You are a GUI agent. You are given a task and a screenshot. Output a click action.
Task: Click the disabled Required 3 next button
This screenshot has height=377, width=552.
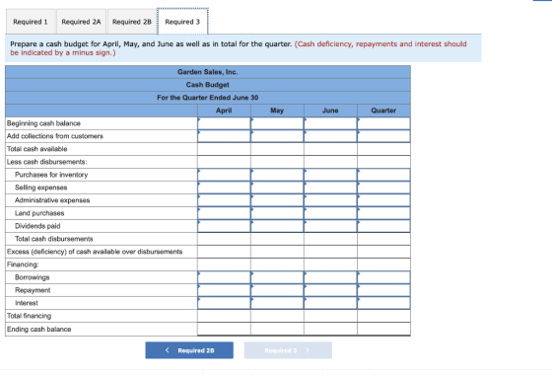[288, 350]
